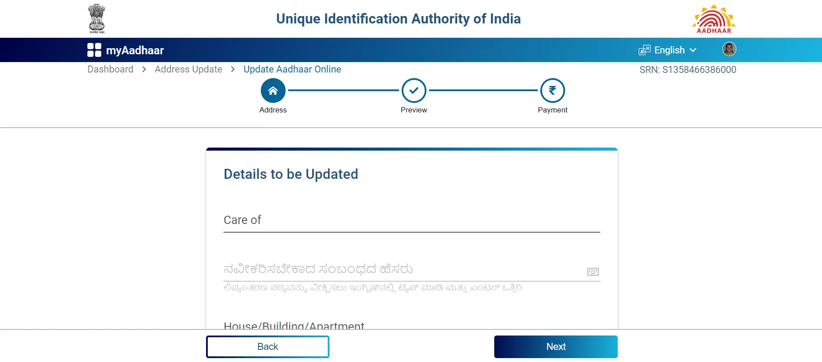Open the virtual keyboard icon

(593, 272)
